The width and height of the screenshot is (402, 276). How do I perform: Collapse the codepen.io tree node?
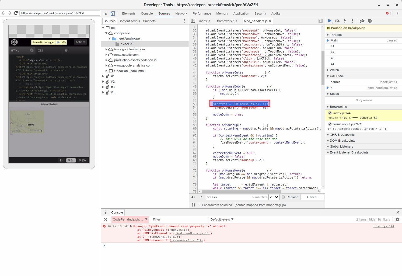[106, 33]
